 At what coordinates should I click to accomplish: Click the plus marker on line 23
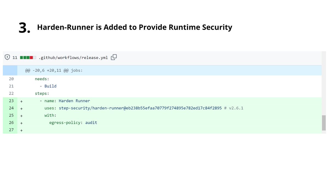click(x=21, y=101)
